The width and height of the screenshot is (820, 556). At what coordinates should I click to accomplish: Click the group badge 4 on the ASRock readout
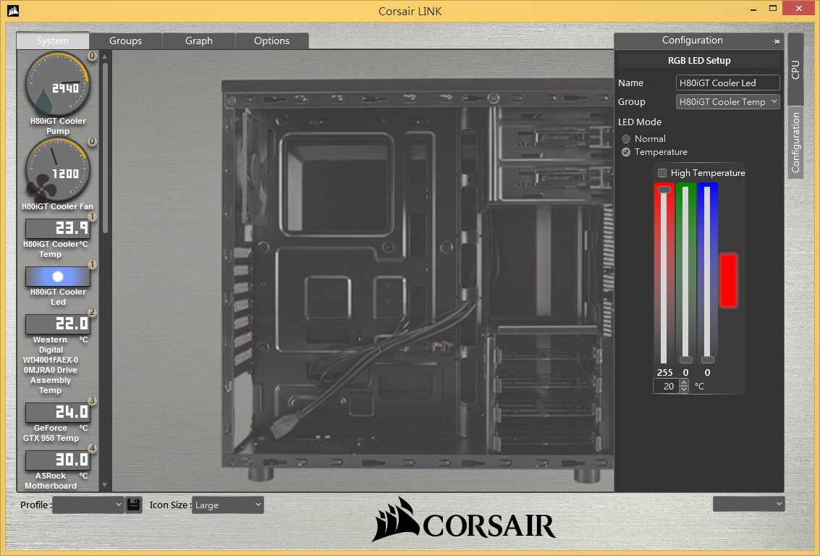pyautogui.click(x=92, y=448)
